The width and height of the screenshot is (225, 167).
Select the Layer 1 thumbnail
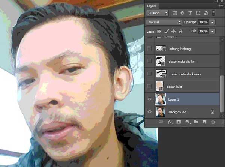[160, 99]
